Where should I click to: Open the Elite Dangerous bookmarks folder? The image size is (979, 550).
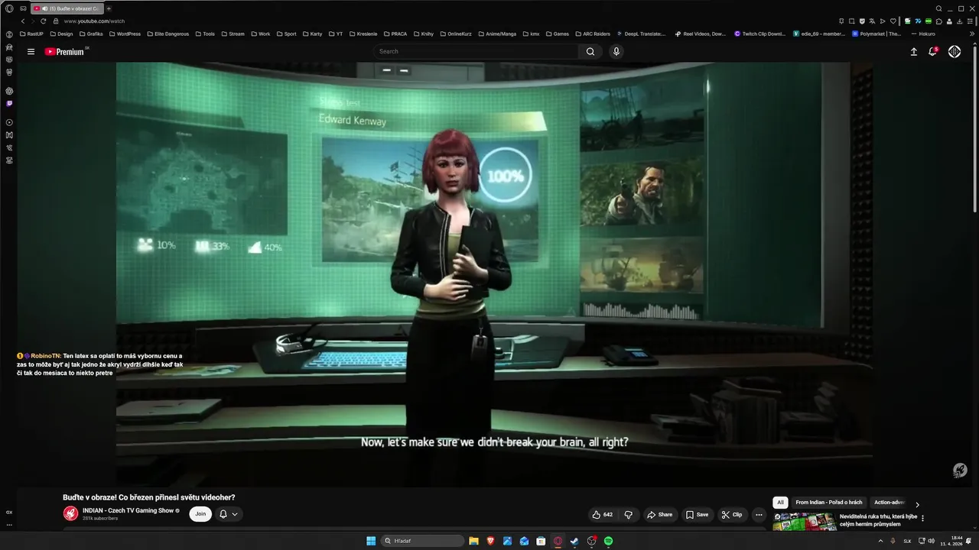click(168, 34)
